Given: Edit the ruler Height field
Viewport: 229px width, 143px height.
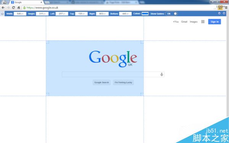Looking at the screenshot, I should click(42, 14).
